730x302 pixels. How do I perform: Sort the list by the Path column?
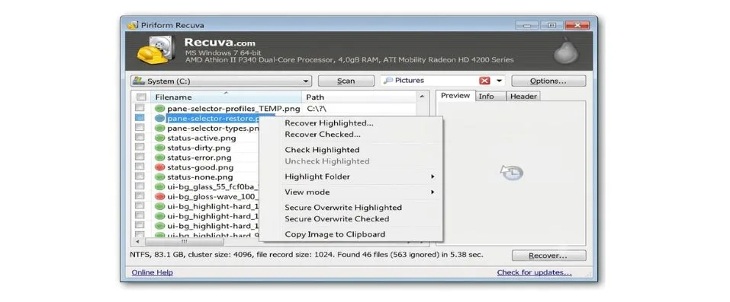[359, 97]
